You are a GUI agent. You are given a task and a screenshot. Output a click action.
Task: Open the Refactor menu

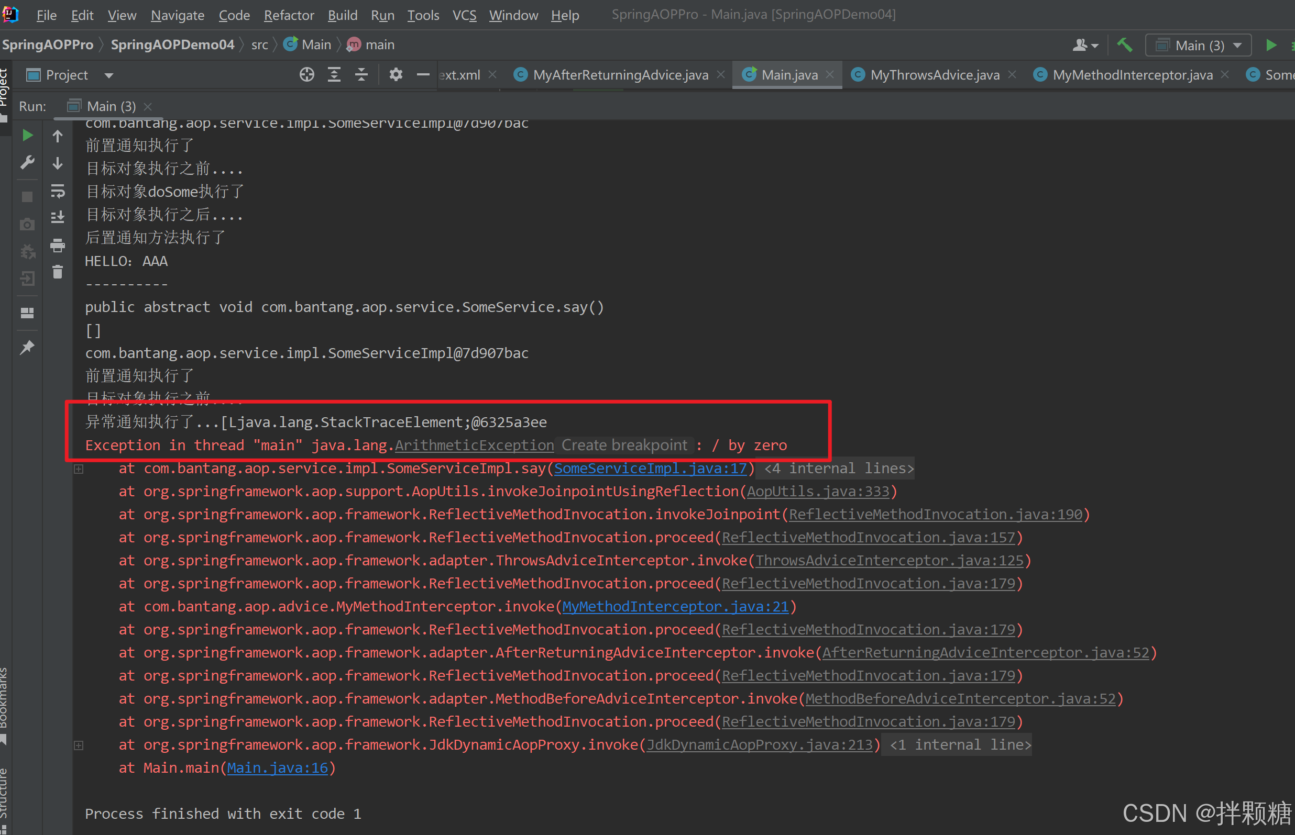pyautogui.click(x=289, y=15)
